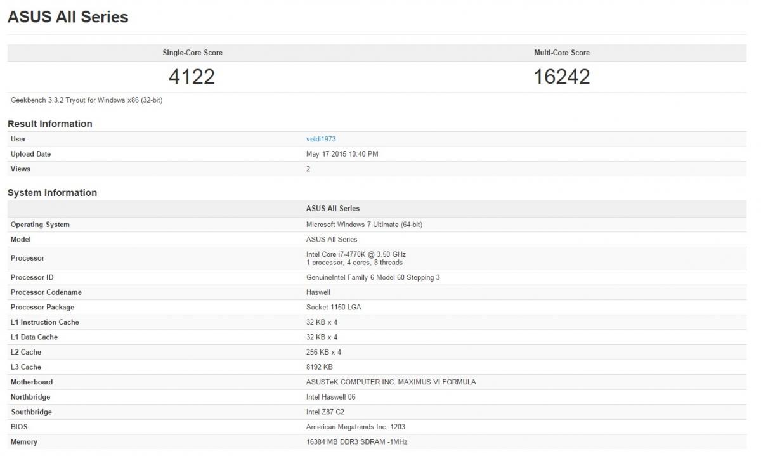761x456 pixels.
Task: Click the BIOS row label
Action: pos(19,427)
